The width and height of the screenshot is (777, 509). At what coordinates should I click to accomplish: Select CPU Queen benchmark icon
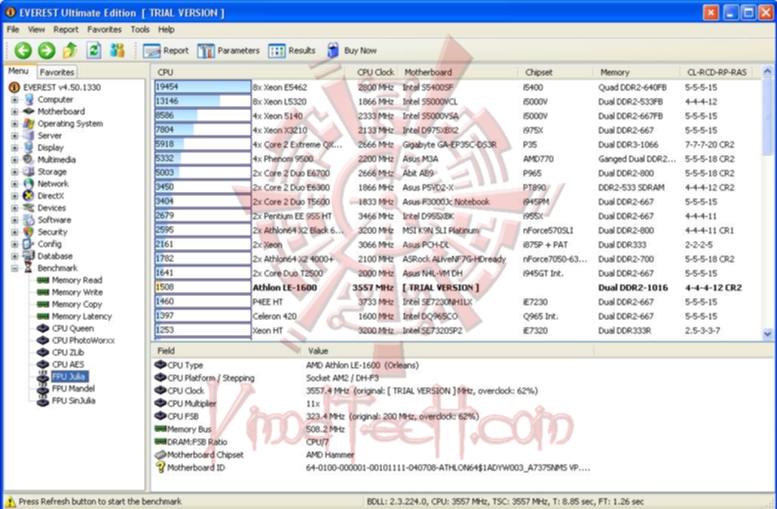coord(43,328)
